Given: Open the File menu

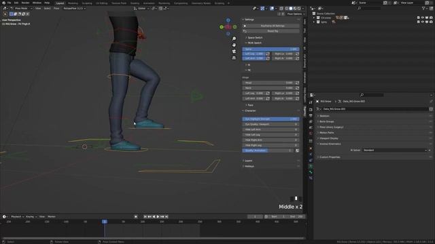Looking at the screenshot, I should point(9,3).
